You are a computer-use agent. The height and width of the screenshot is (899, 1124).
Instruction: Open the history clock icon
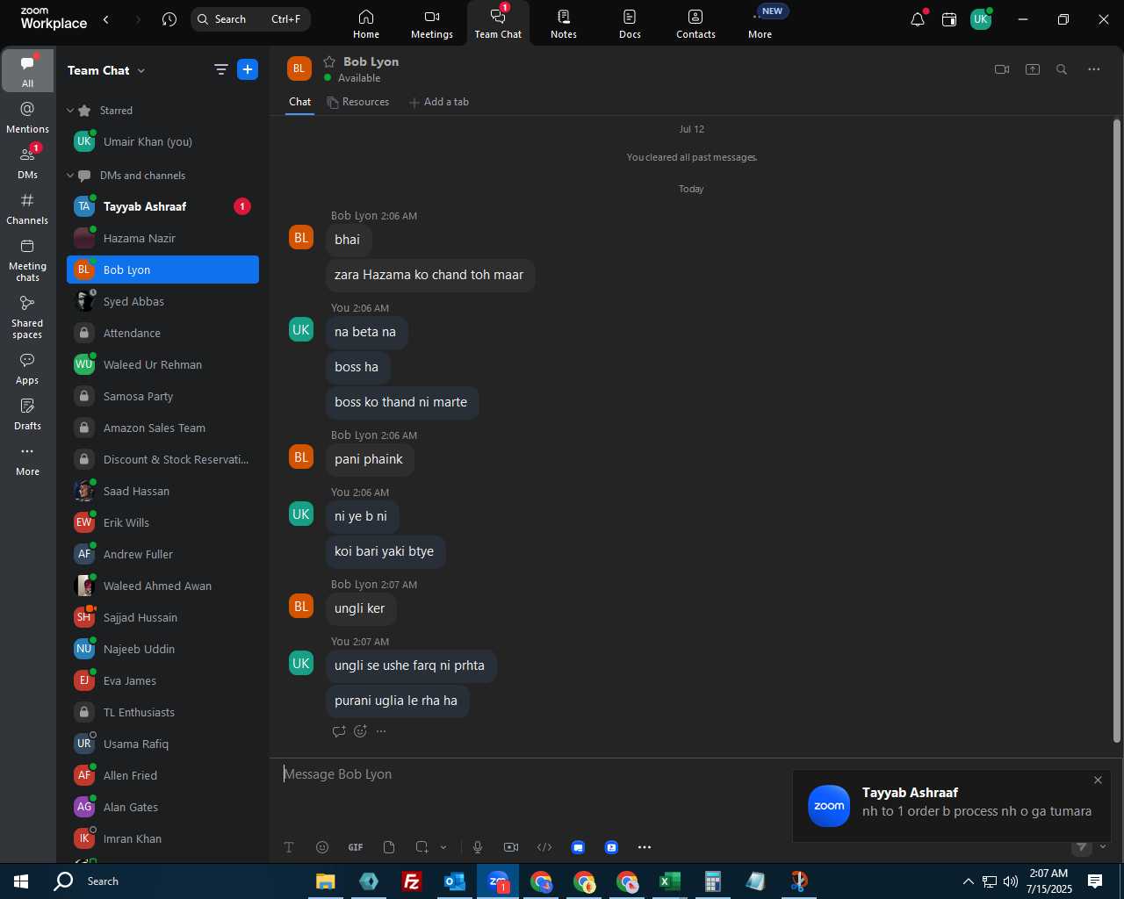[169, 19]
